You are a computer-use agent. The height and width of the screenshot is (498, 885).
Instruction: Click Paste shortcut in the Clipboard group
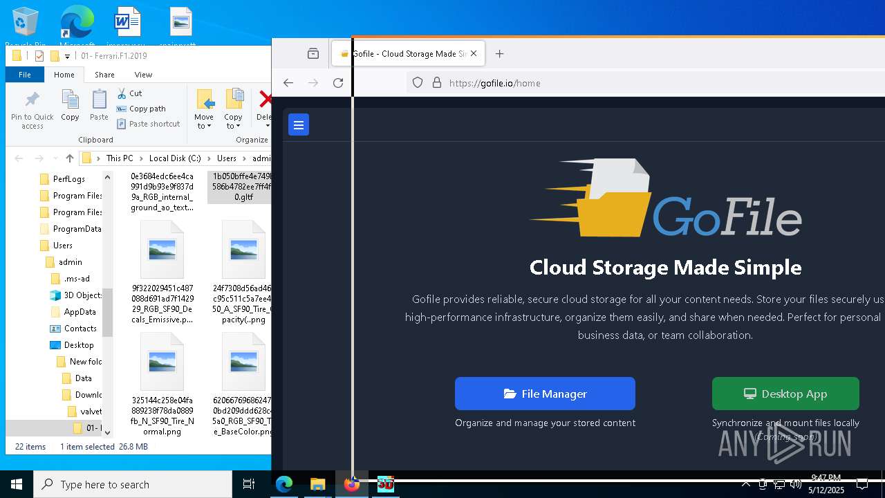[148, 124]
